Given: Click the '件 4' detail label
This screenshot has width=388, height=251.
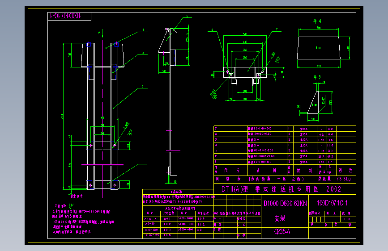Looking at the screenshot, I should 317,21.
